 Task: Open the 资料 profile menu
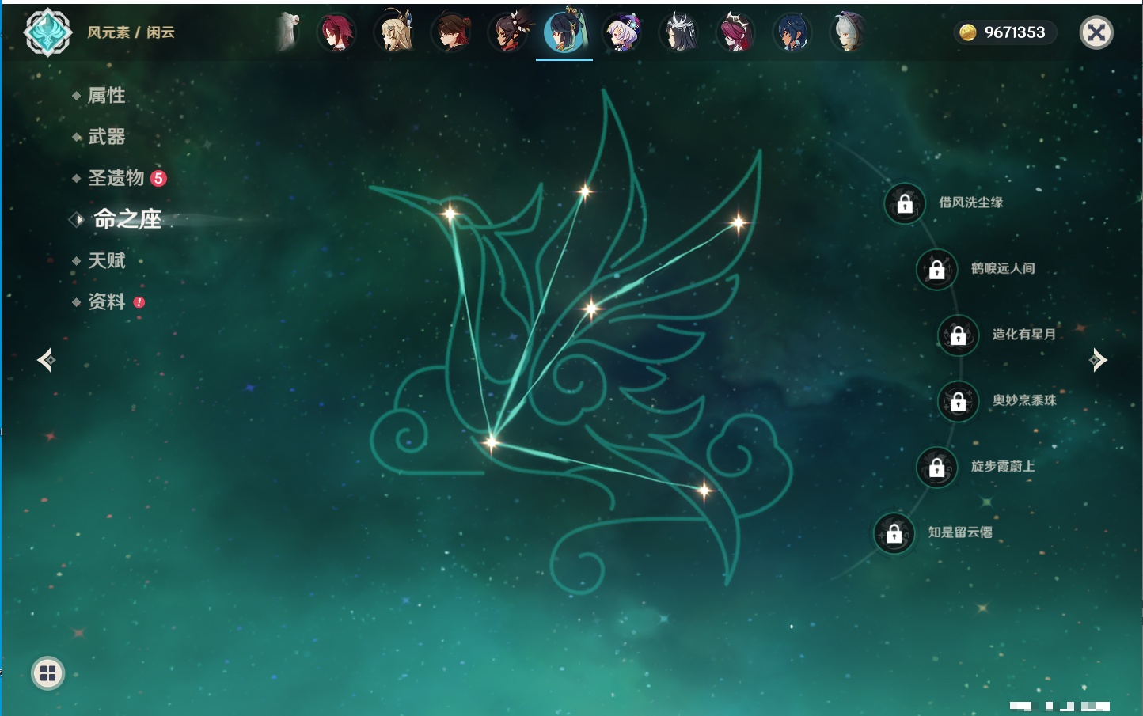pos(106,301)
